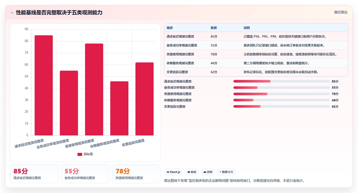This screenshot has width=358, height=193.
Task: Click the 请求延迟观测完整度 progress bar
Action: [x=281, y=81]
